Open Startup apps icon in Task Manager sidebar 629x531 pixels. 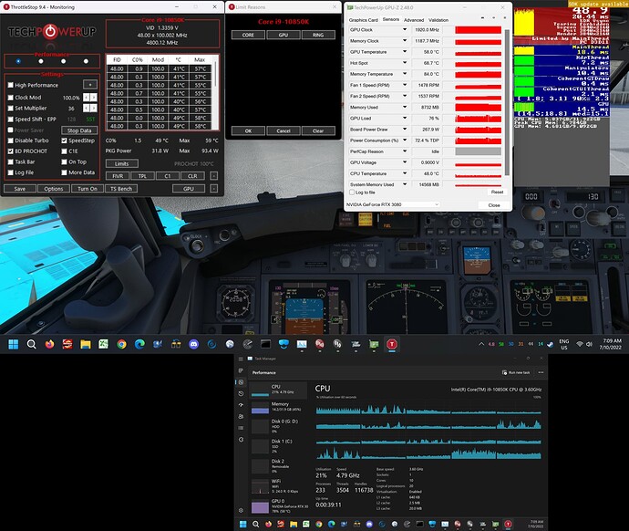pyautogui.click(x=241, y=405)
